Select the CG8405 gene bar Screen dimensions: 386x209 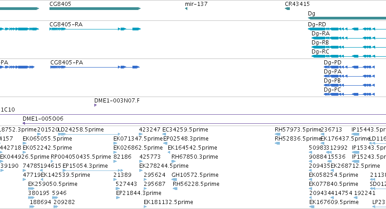pyautogui.click(x=95, y=9)
